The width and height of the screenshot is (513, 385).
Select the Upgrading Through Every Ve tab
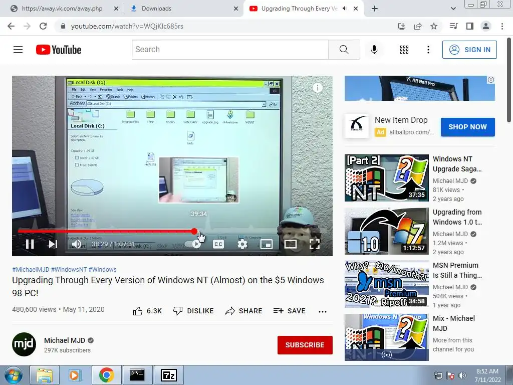tap(299, 9)
